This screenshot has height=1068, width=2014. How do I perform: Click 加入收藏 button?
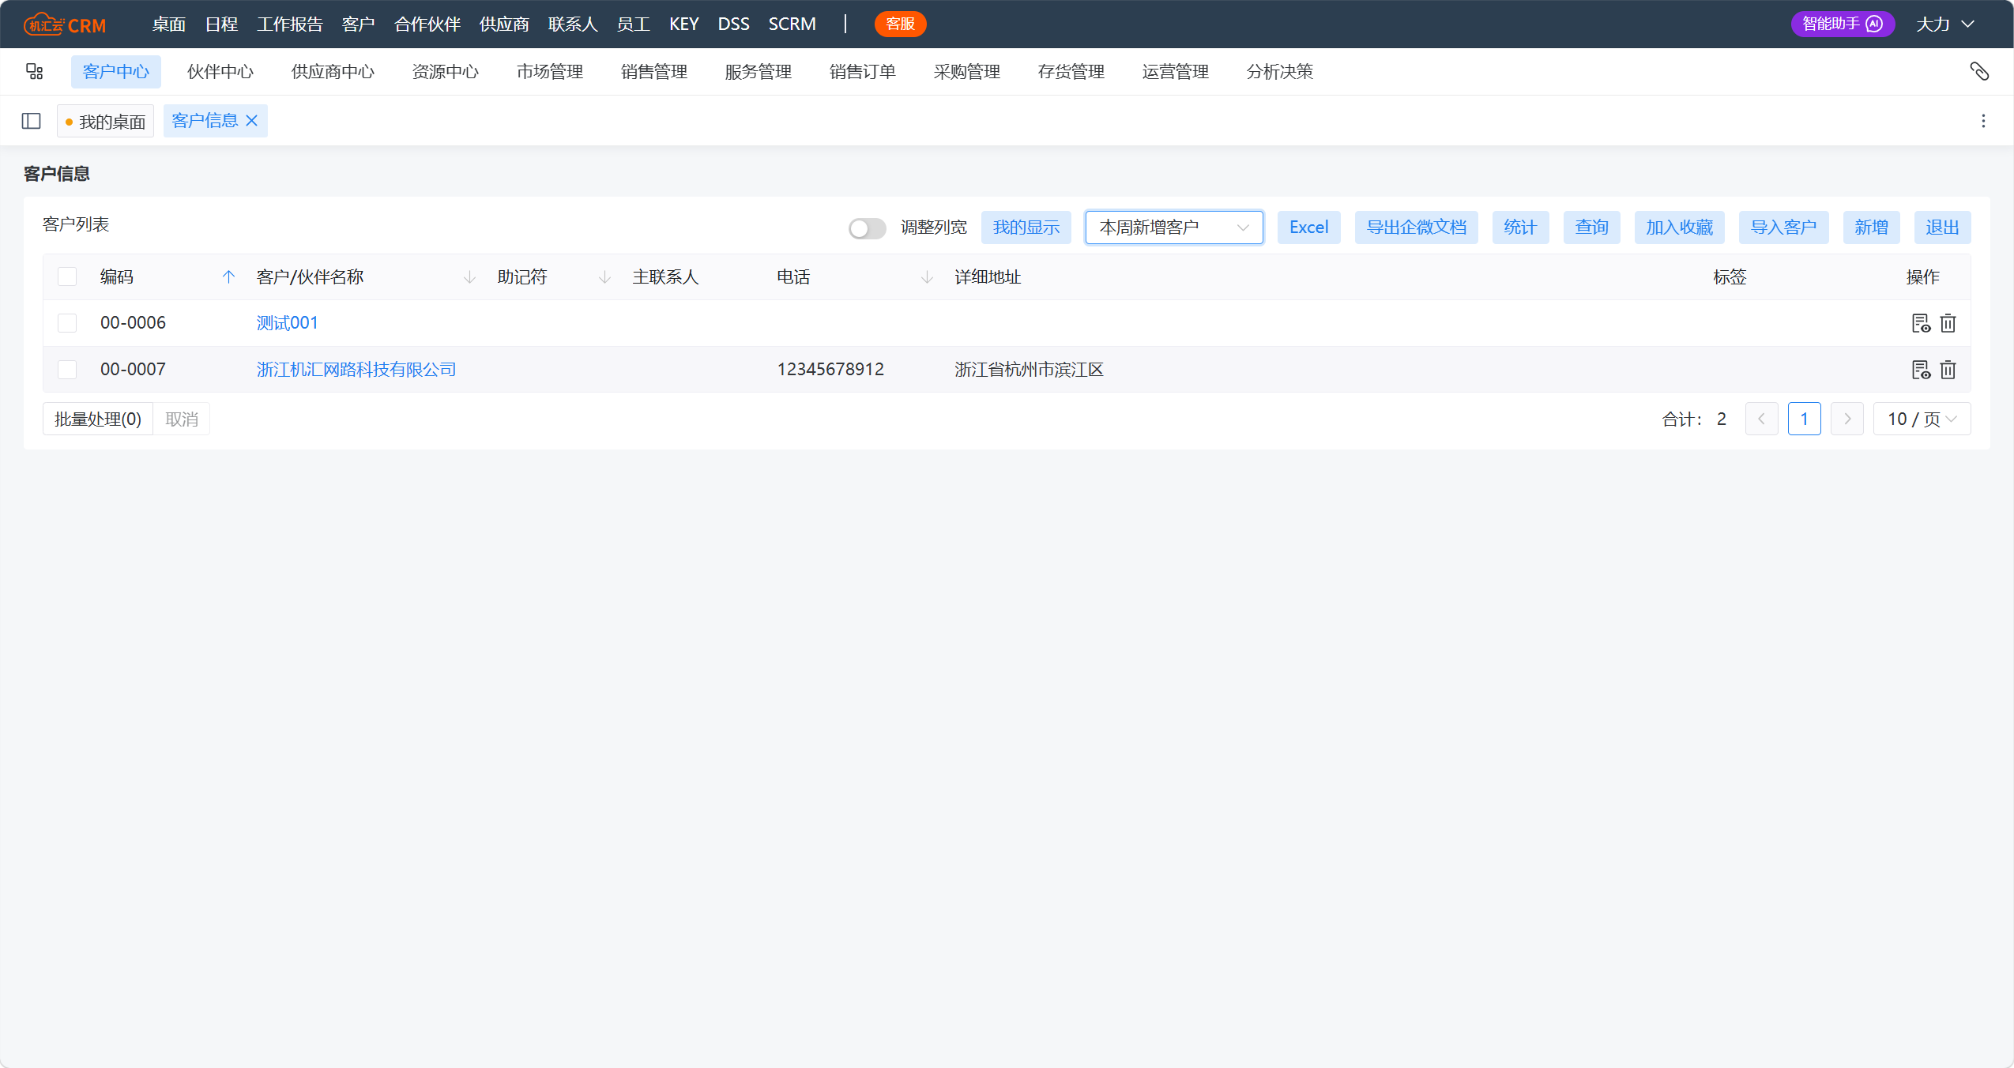1680,228
